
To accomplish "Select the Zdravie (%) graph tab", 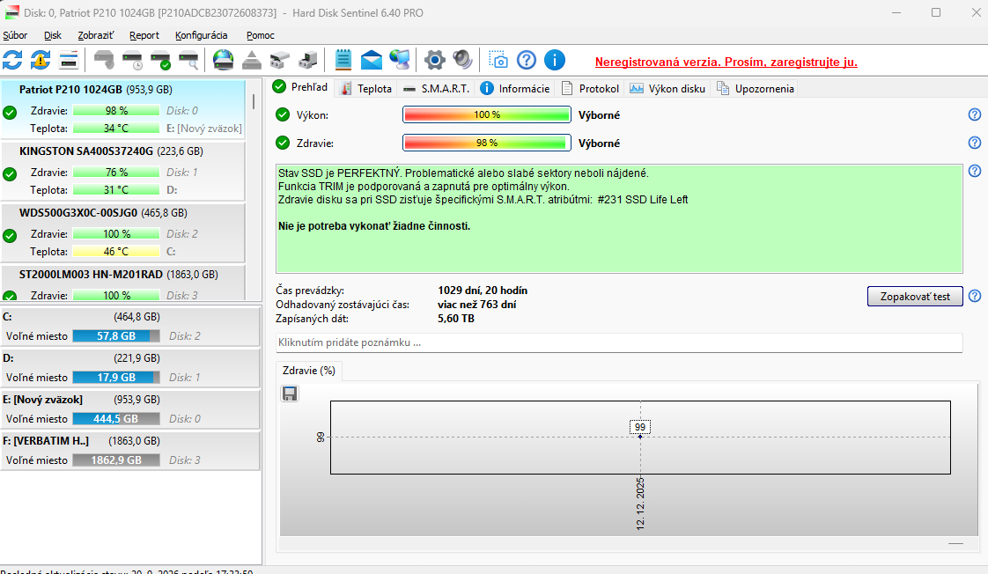I will 309,371.
